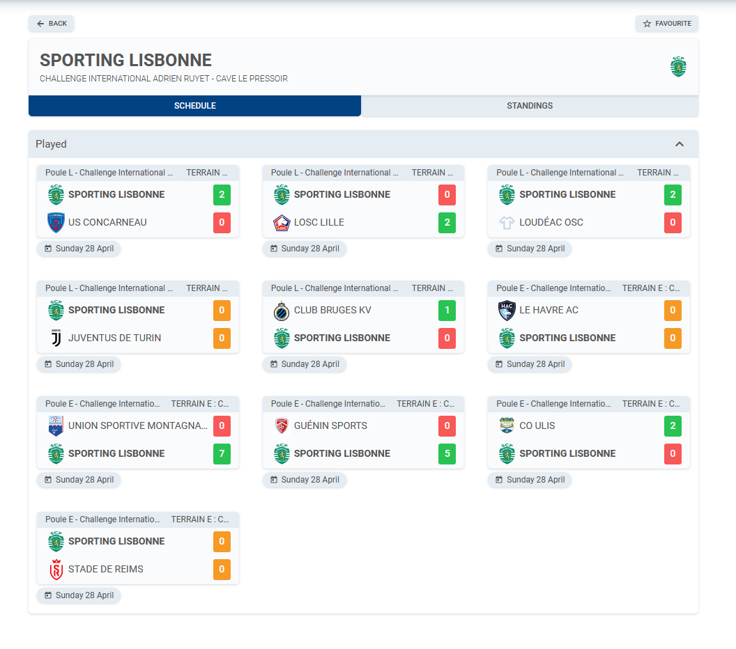736x649 pixels.
Task: Click the Stade de Reims logo
Action: (56, 570)
